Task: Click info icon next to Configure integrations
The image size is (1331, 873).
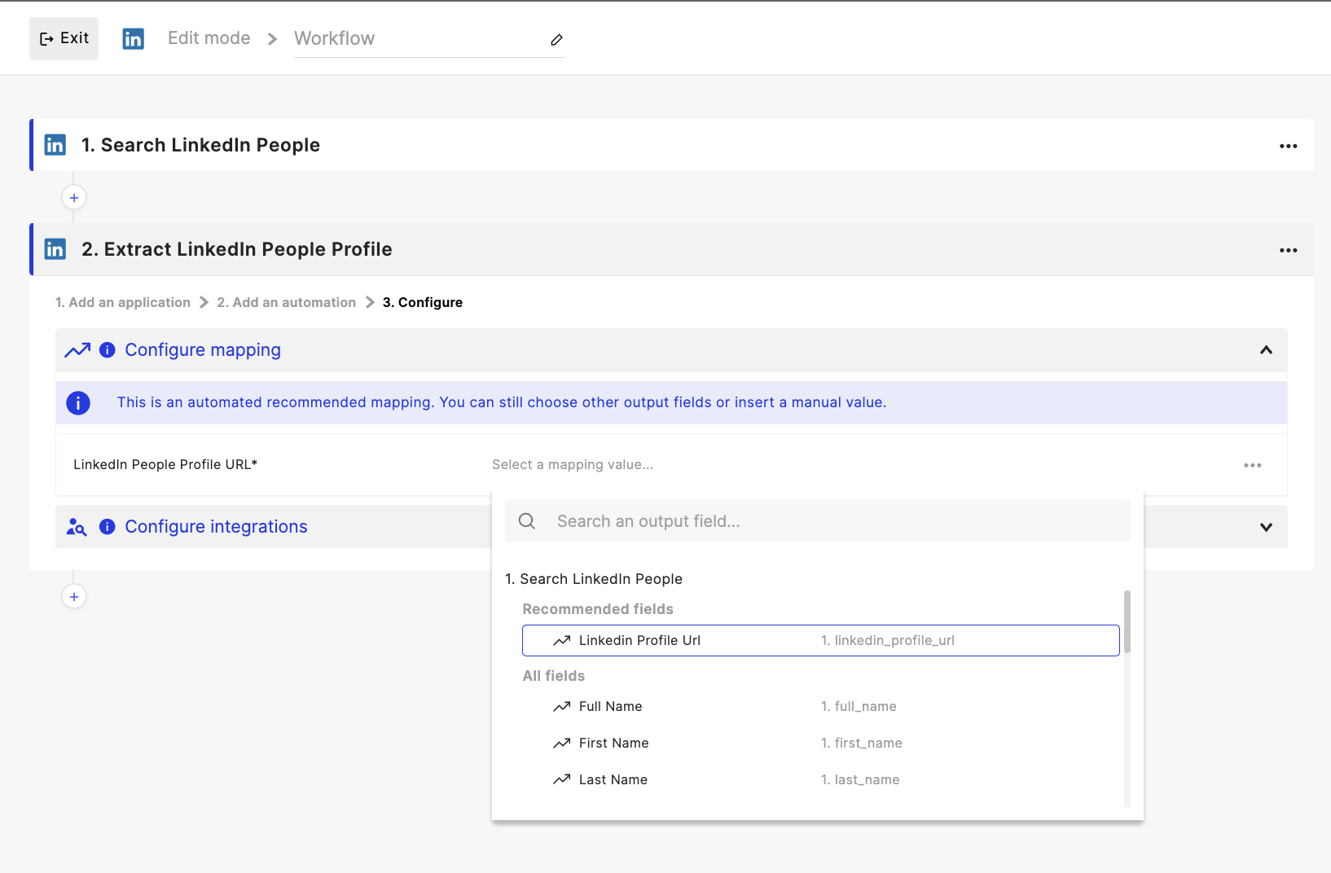Action: [x=107, y=527]
